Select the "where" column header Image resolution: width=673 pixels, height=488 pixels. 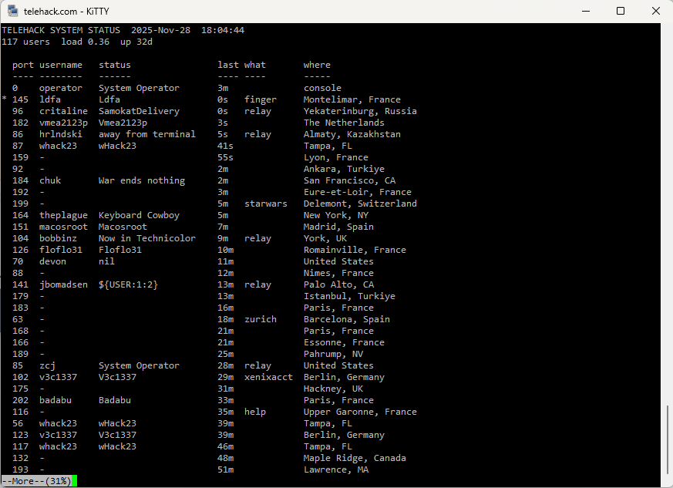[317, 65]
